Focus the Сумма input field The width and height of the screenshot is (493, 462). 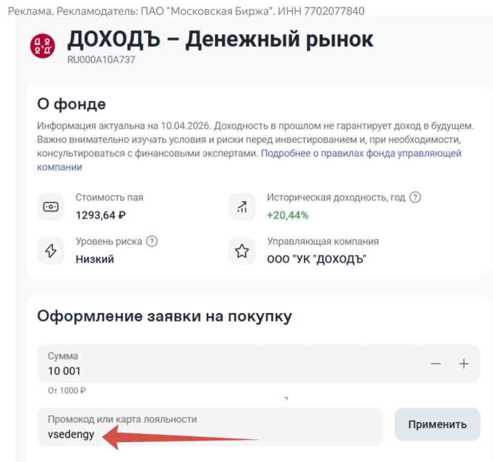tap(229, 371)
